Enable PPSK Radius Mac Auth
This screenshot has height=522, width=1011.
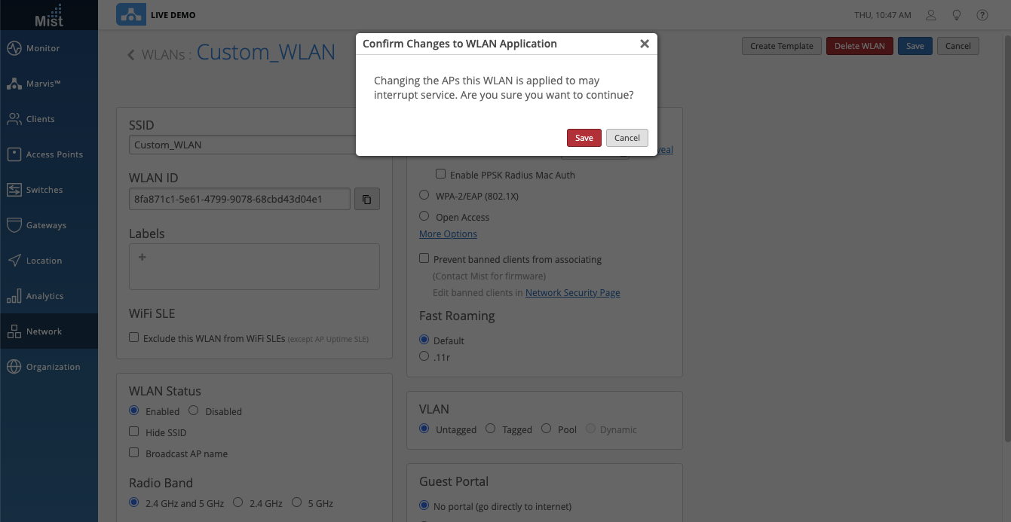pyautogui.click(x=441, y=174)
